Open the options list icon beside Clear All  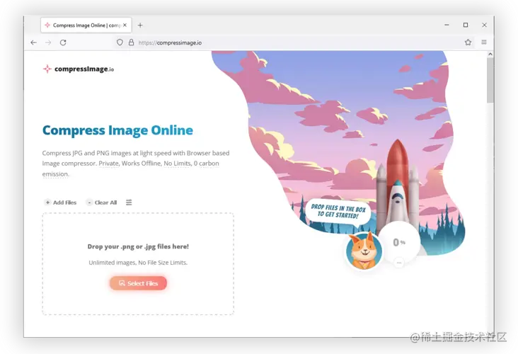129,202
